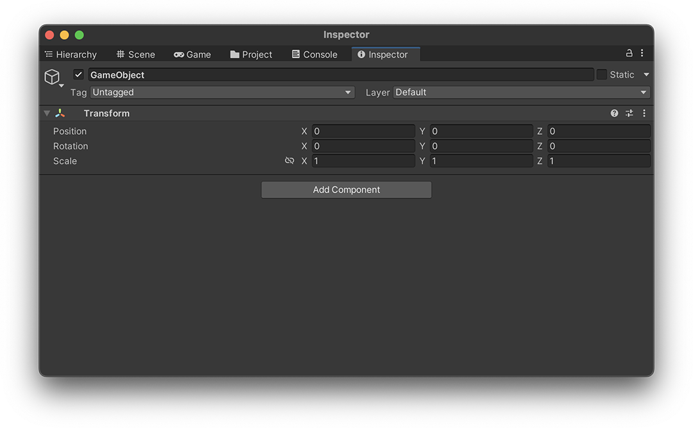Open Transform presets slider icon
Screen dimensions: 693x428
pos(629,114)
